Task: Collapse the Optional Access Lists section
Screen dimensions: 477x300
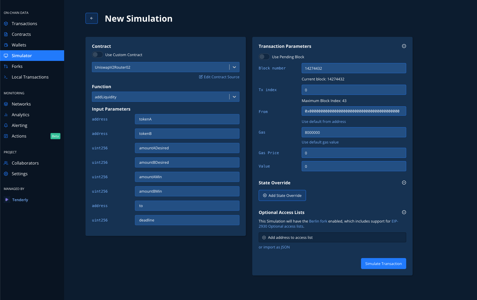Action: pyautogui.click(x=404, y=212)
